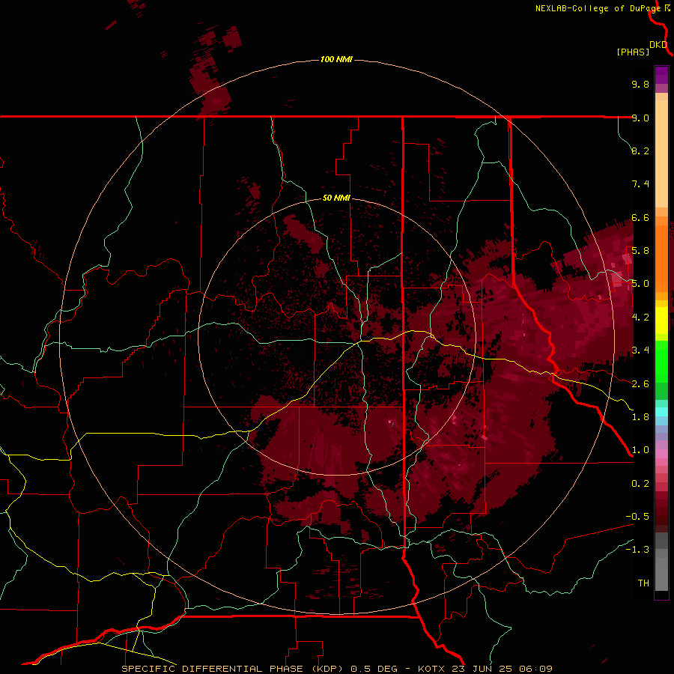Click the [PHAS] legend heading
This screenshot has width=674, height=674.
[x=633, y=52]
